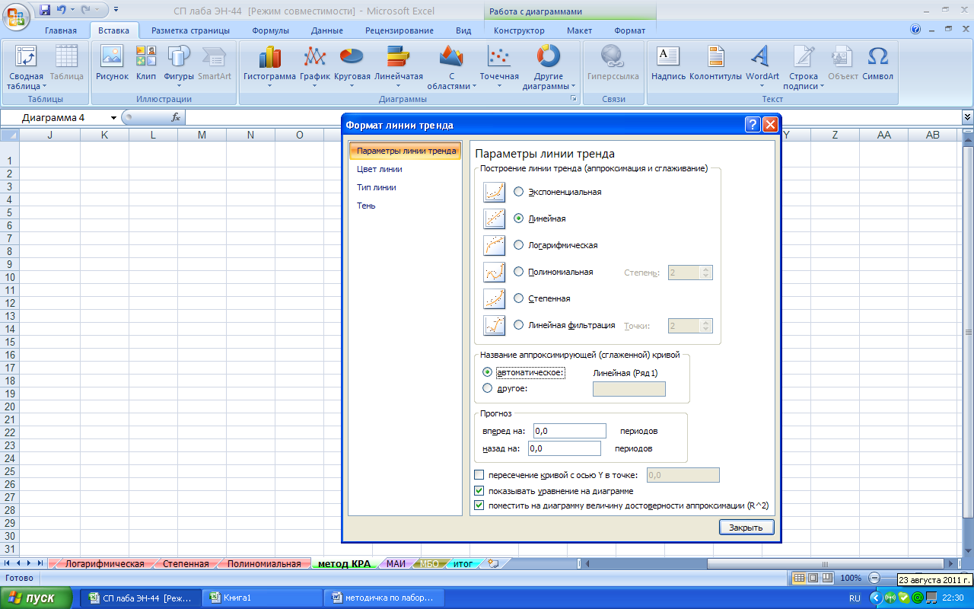Select the Линейная trendline option
The image size is (974, 609).
pos(519,218)
